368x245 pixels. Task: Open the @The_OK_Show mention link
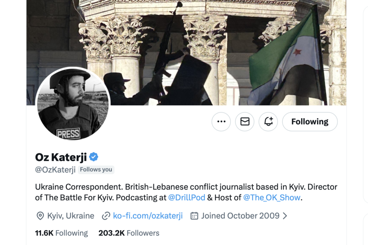(x=272, y=198)
